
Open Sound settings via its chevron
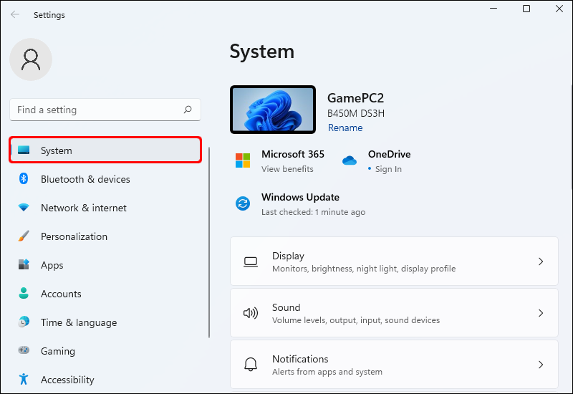(x=541, y=313)
